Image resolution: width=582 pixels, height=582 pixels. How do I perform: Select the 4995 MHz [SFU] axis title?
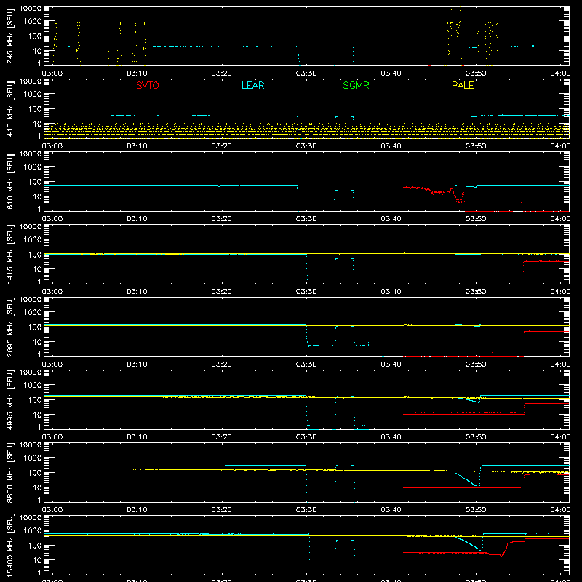[x=9, y=400]
